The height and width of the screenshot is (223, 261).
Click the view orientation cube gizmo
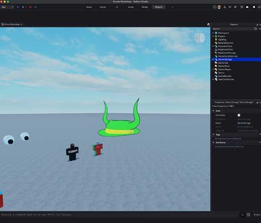(199, 38)
